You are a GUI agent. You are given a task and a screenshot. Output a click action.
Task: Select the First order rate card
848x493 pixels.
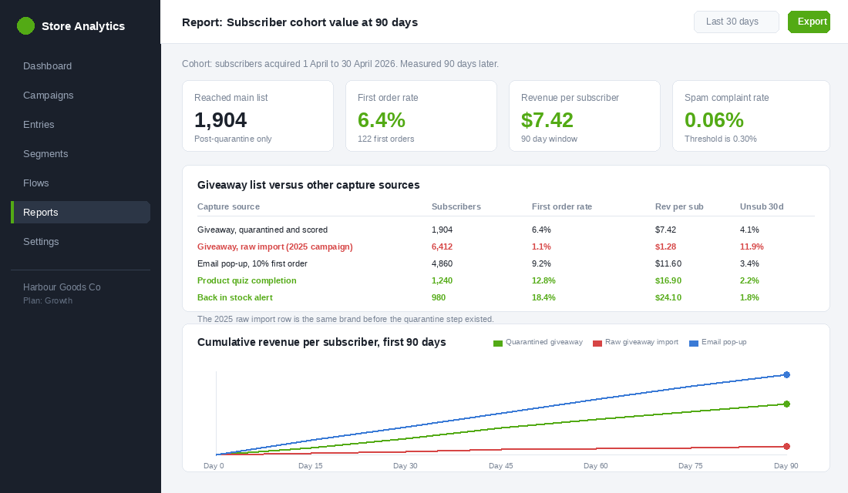421,116
